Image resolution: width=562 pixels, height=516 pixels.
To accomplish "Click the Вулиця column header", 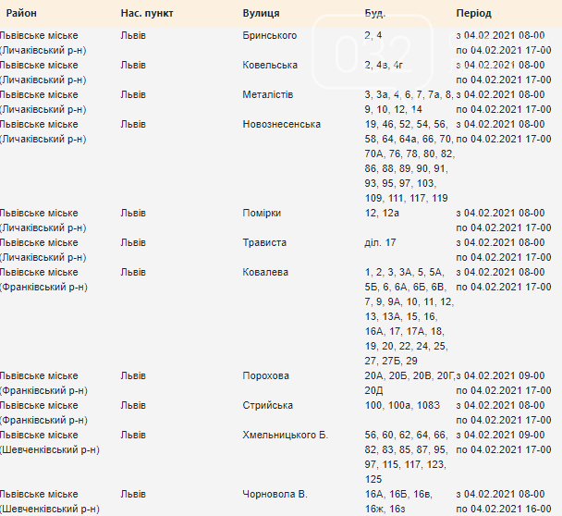I will point(261,13).
